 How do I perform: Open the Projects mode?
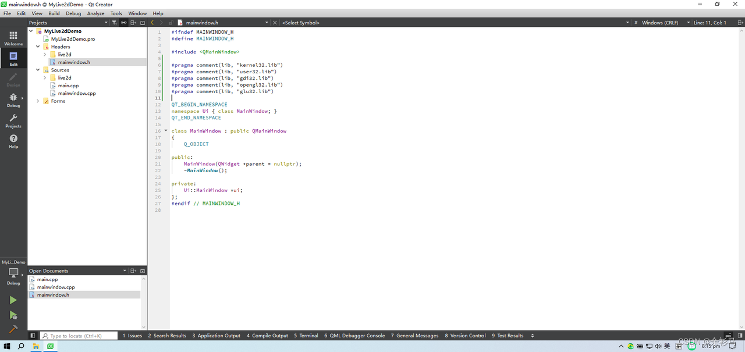coord(13,121)
